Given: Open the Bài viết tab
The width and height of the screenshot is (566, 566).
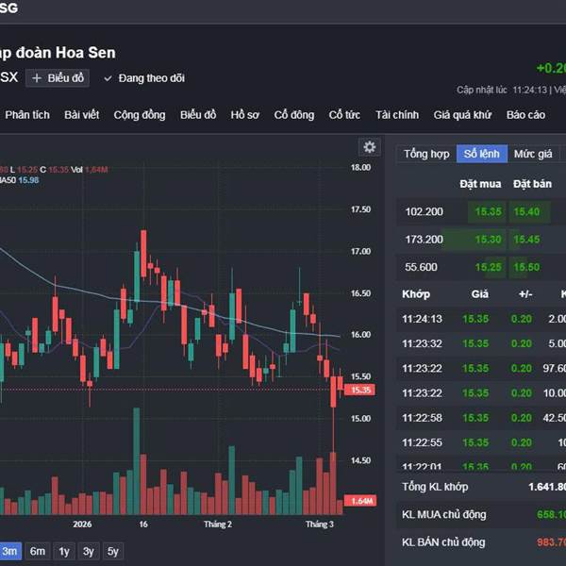Looking at the screenshot, I should pyautogui.click(x=82, y=115).
